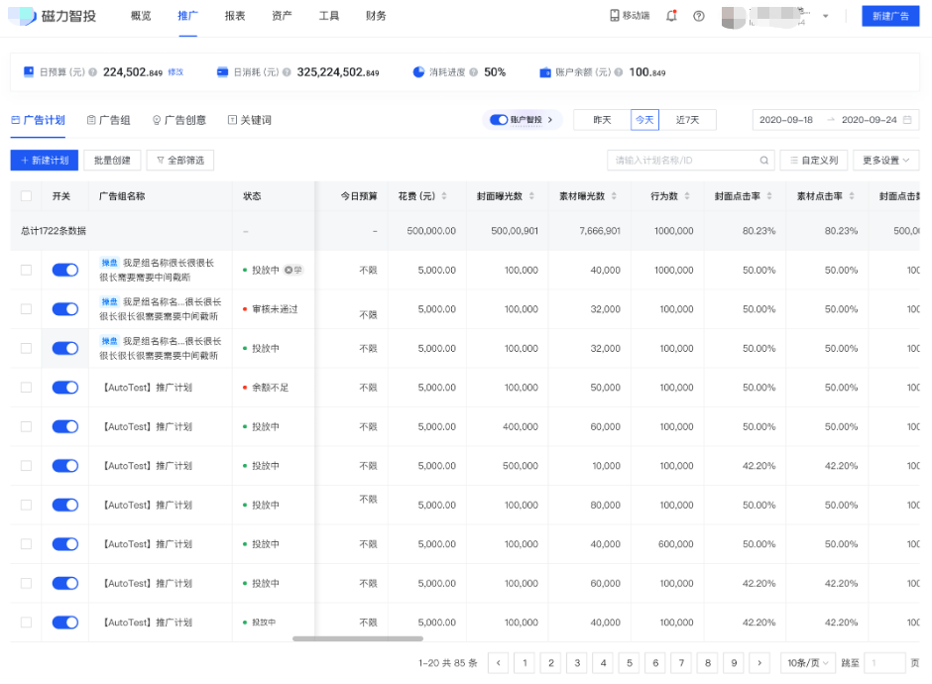Image resolution: width=932 pixels, height=684 pixels.
Task: Check the select-all checkbox in table header
Action: pos(27,195)
